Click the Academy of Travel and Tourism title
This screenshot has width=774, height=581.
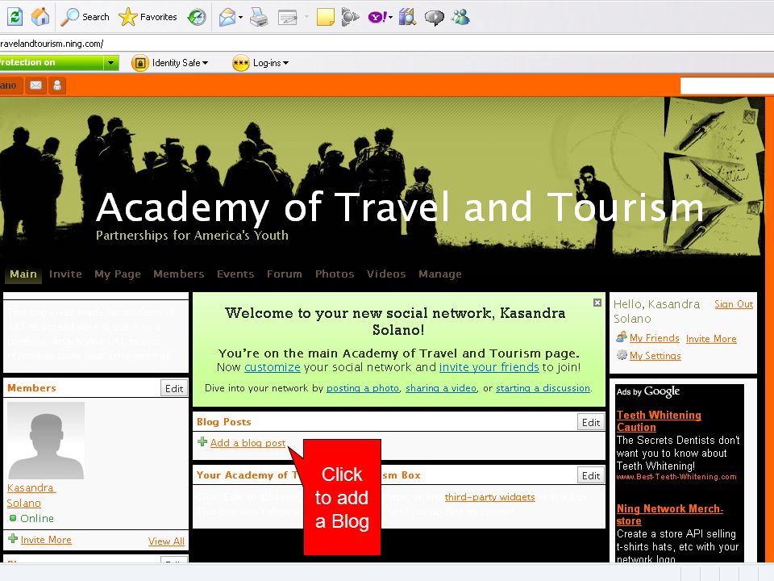tap(400, 207)
